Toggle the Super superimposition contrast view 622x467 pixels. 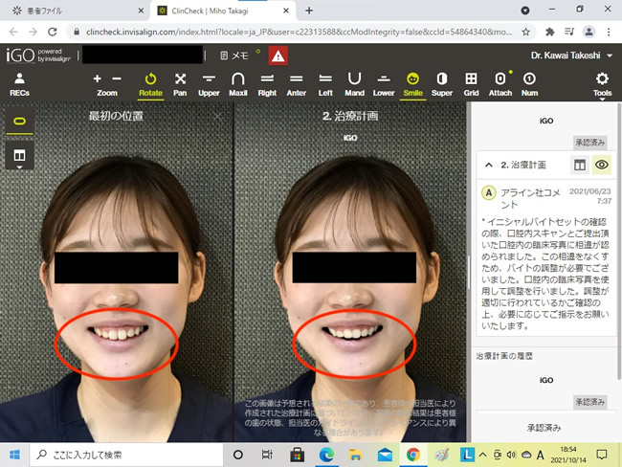tap(441, 83)
